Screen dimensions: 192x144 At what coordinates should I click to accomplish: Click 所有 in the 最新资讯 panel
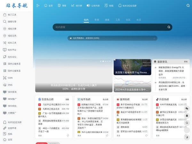pyautogui.click(x=186, y=62)
